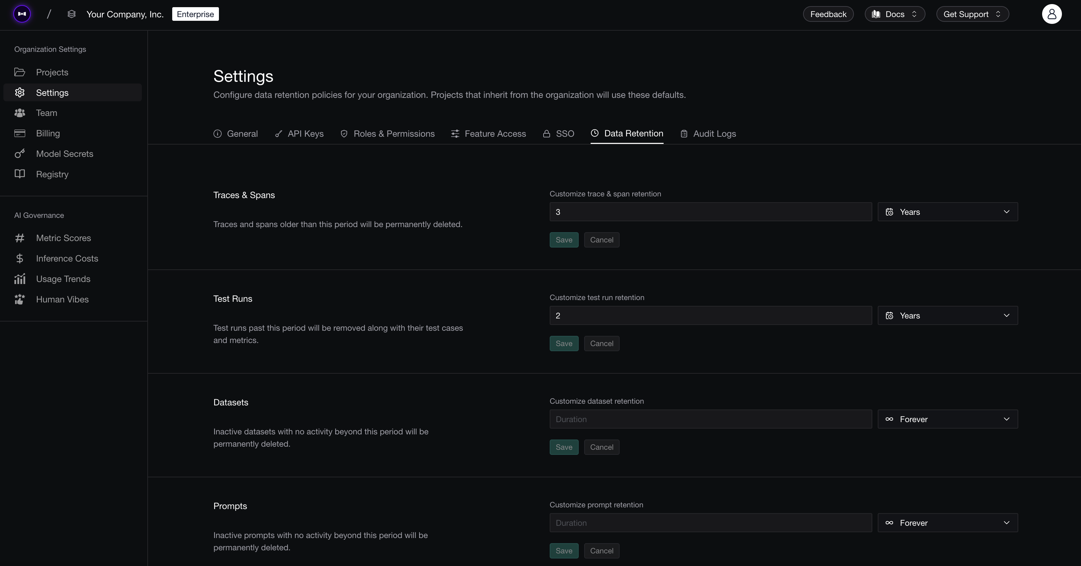Screen dimensions: 1081x566
Task: Click the test run retention value field
Action: [x=710, y=315]
